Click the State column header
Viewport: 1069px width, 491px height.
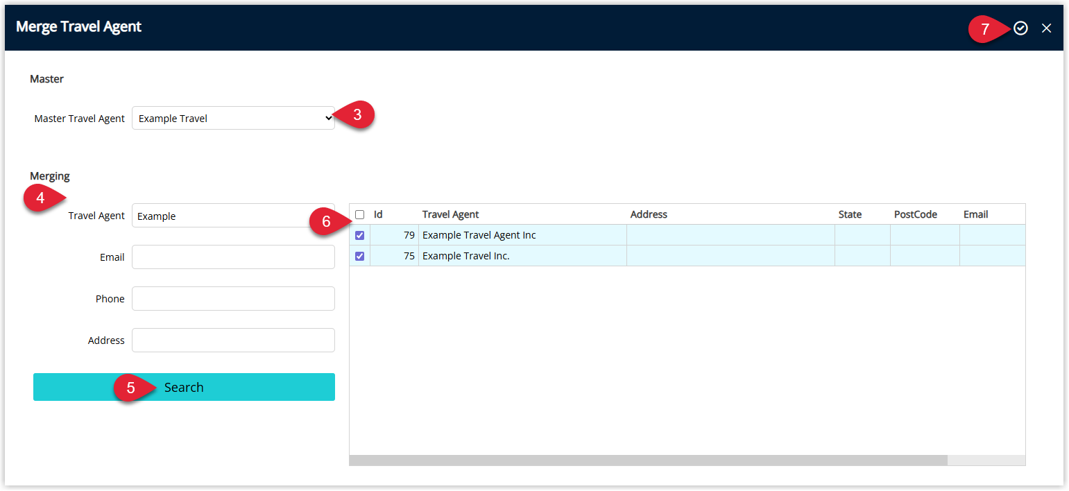coord(862,214)
